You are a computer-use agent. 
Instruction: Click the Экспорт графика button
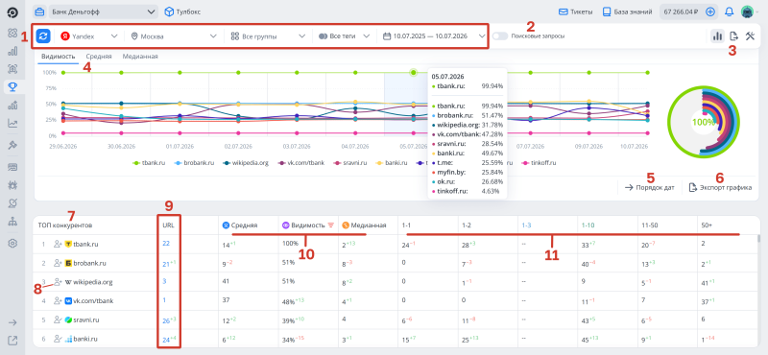point(720,187)
